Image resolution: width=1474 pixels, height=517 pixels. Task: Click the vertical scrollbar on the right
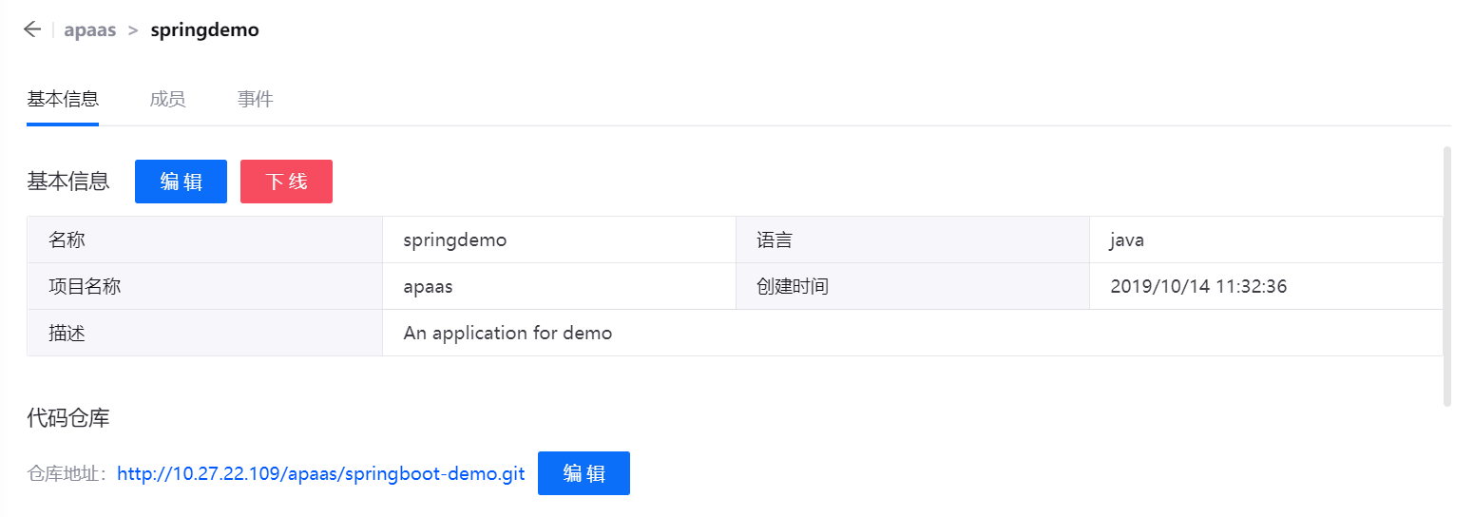(x=1446, y=276)
